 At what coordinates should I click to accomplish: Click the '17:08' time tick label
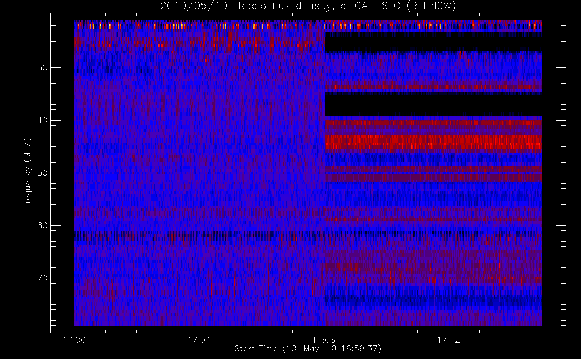tap(324, 340)
